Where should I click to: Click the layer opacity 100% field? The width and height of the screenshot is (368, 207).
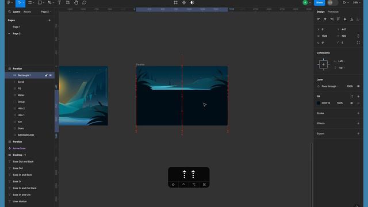(x=350, y=86)
